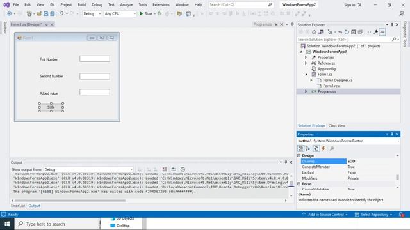Click Switch Views icon in Solution Explorer

321,32
